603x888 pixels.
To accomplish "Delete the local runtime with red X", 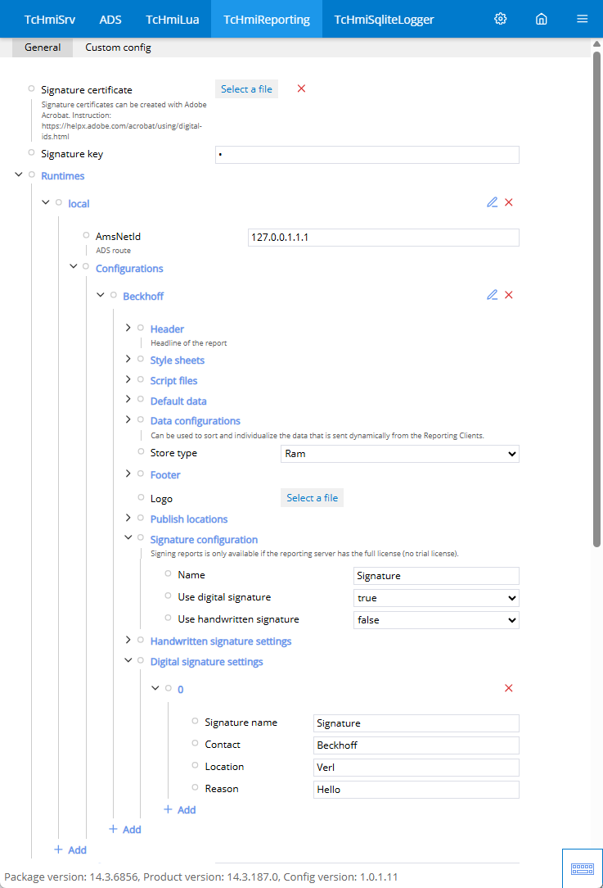I will [509, 202].
